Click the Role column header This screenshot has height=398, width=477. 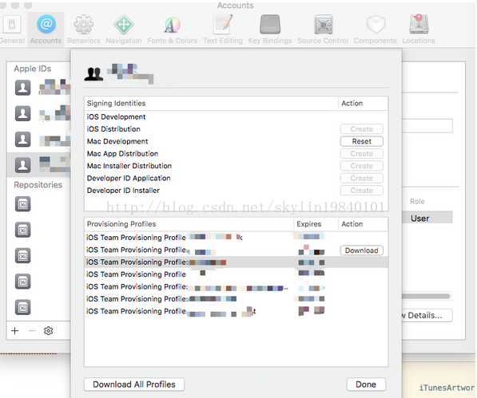tap(417, 202)
